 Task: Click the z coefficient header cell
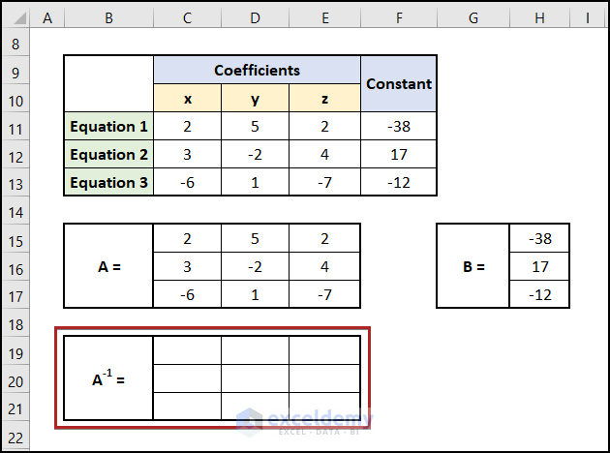[324, 99]
